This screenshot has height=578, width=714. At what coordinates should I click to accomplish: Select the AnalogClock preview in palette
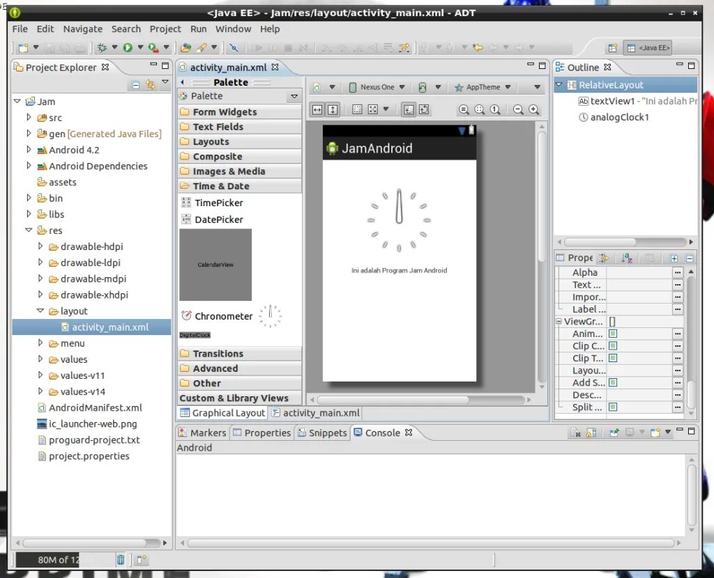tap(270, 315)
